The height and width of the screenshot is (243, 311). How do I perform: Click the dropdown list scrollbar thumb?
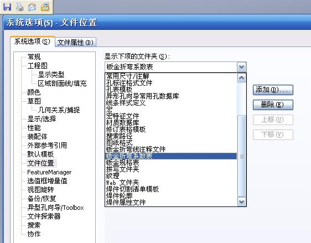(241, 156)
